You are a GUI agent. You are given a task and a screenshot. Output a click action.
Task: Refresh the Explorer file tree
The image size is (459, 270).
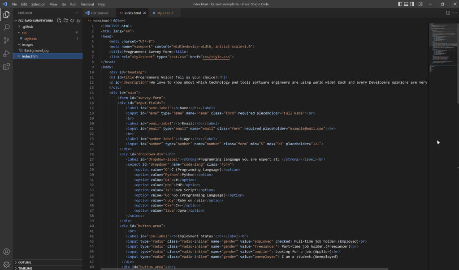click(x=72, y=21)
